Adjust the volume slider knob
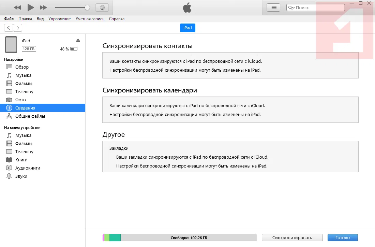The height and width of the screenshot is (247, 375). coord(87,7)
